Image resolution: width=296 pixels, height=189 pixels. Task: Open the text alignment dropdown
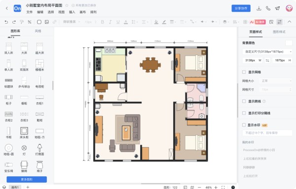pyautogui.click(x=145, y=22)
